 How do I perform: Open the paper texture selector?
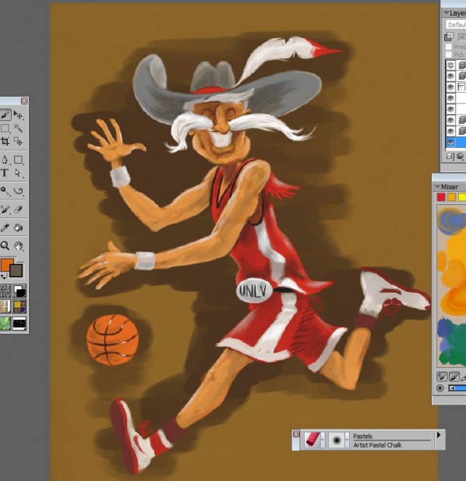point(5,291)
